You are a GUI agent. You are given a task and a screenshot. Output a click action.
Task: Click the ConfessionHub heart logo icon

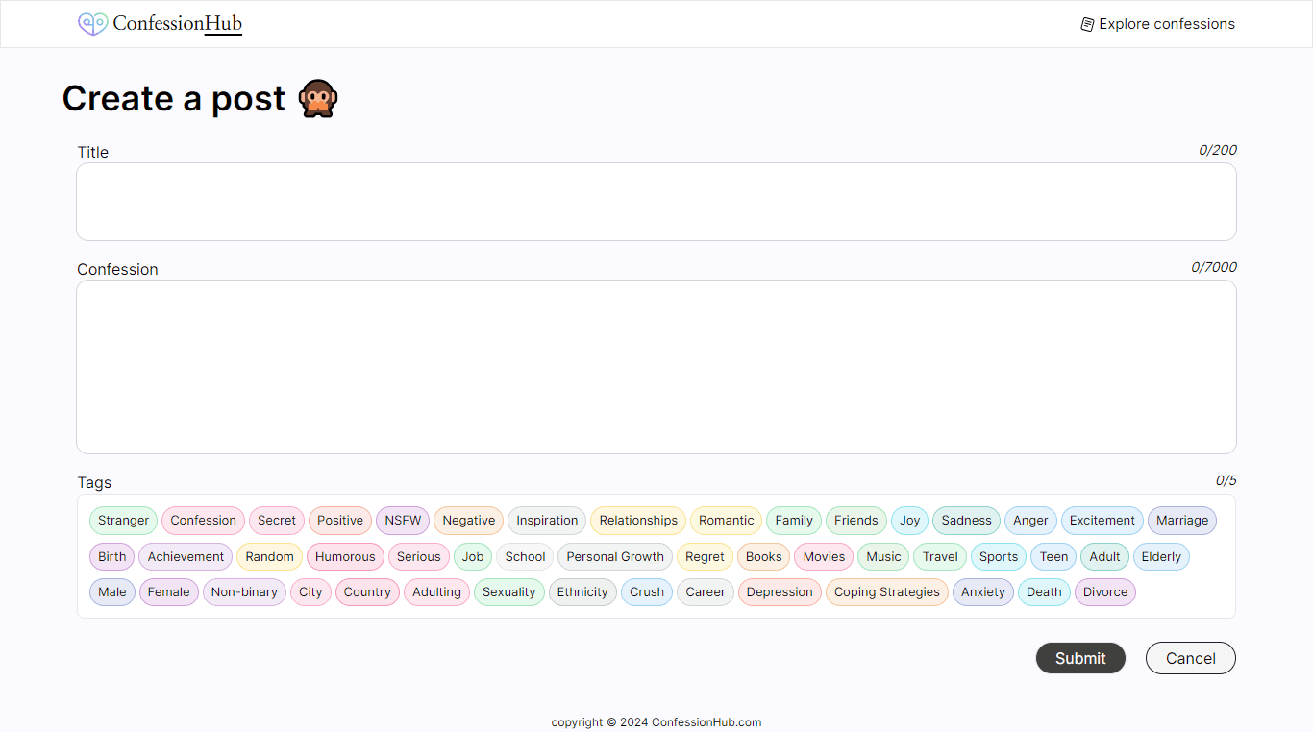91,23
